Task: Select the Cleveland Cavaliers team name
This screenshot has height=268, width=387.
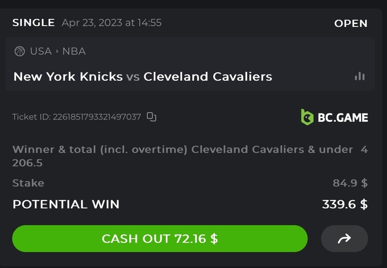Action: coord(208,76)
